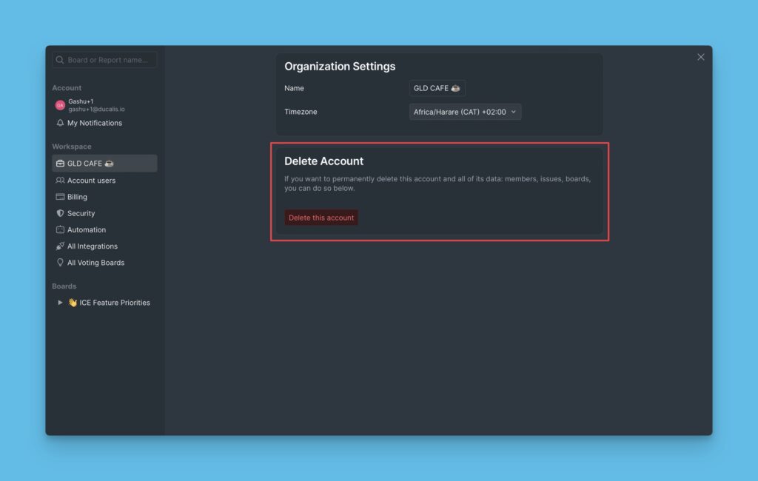
Task: Go to Account users section
Action: tap(91, 181)
